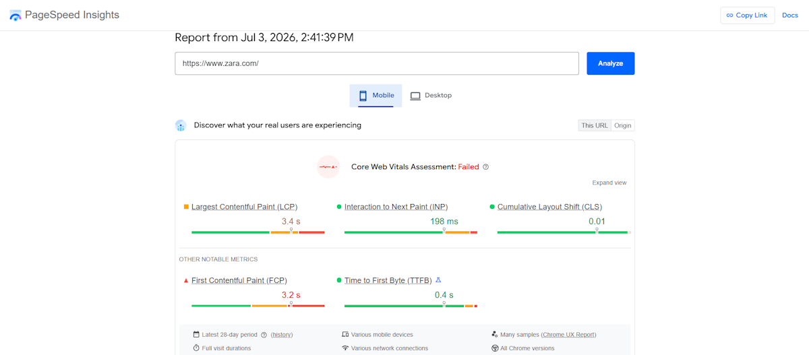Click the Report from Jul 3, 2026 heading
This screenshot has height=355, width=809.
[x=264, y=38]
